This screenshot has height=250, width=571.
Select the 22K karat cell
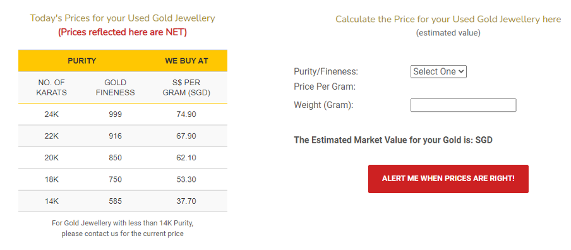[51, 136]
